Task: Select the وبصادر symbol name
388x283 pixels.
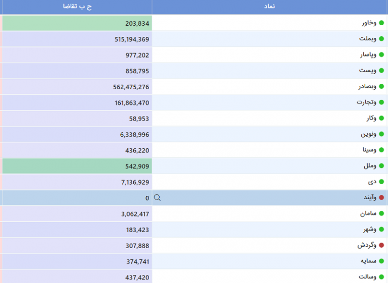Action: (x=367, y=86)
